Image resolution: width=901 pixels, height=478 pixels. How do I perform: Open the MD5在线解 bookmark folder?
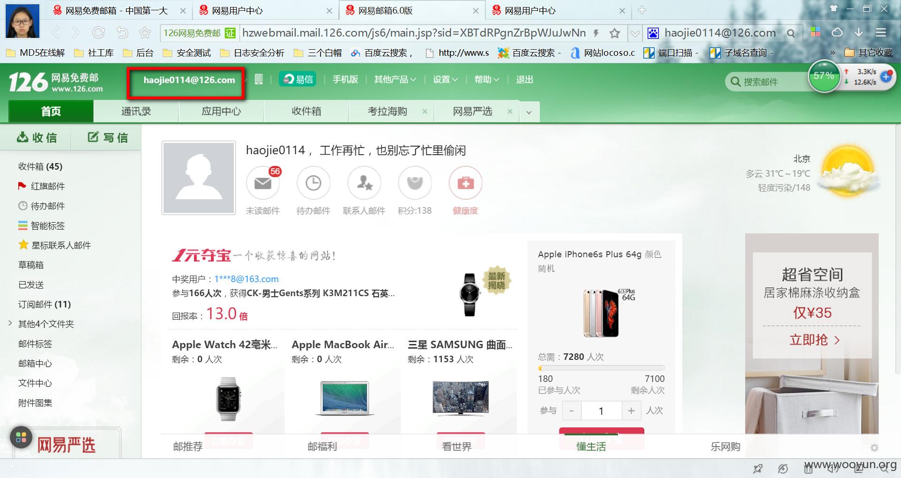pos(36,53)
